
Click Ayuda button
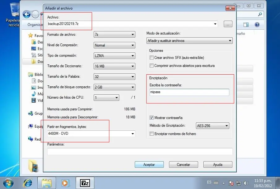click(218, 165)
